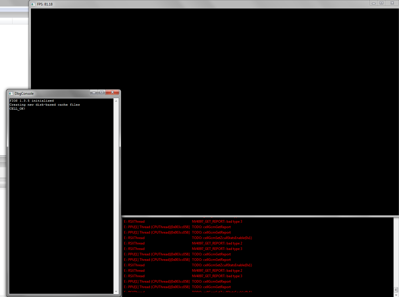Minimize the DbgConsole window
The image size is (399, 297).
pyautogui.click(x=94, y=92)
